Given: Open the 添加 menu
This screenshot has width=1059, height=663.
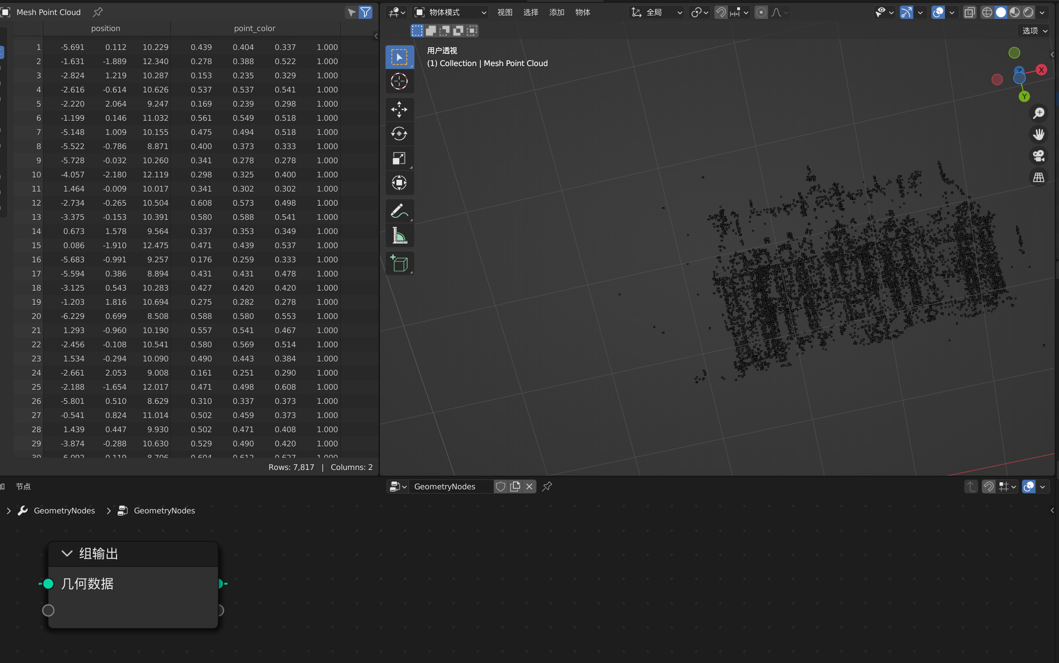Looking at the screenshot, I should (556, 12).
